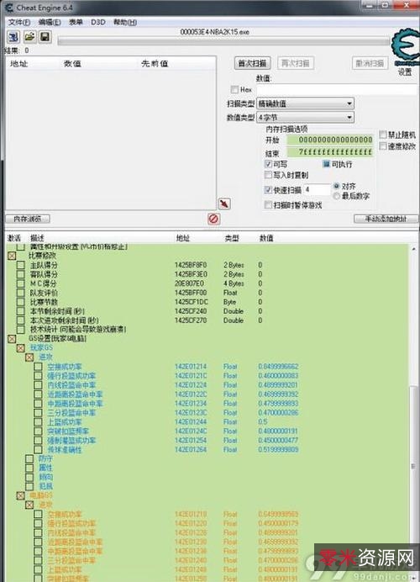Open the 数值类型 dropdown showing 4字节
This screenshot has height=582, width=420.
point(305,118)
